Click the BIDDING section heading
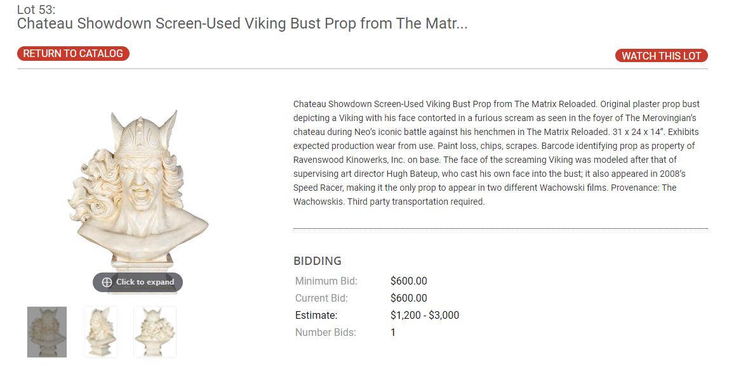Image resolution: width=741 pixels, height=372 pixels. pos(317,261)
